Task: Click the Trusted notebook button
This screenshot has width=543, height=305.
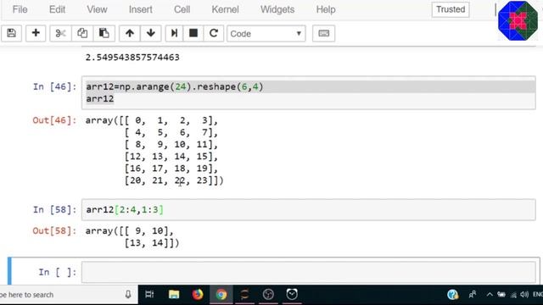Action: (451, 9)
